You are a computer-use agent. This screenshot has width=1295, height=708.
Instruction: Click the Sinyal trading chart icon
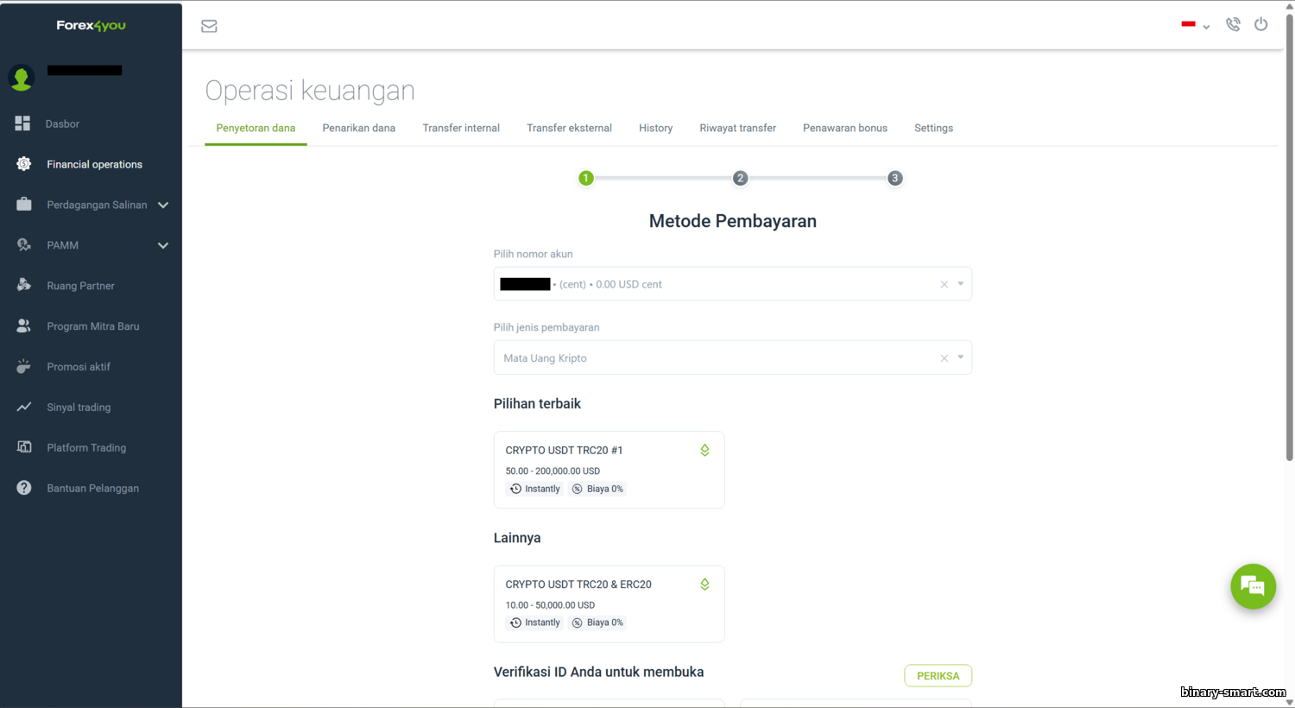[x=23, y=407]
